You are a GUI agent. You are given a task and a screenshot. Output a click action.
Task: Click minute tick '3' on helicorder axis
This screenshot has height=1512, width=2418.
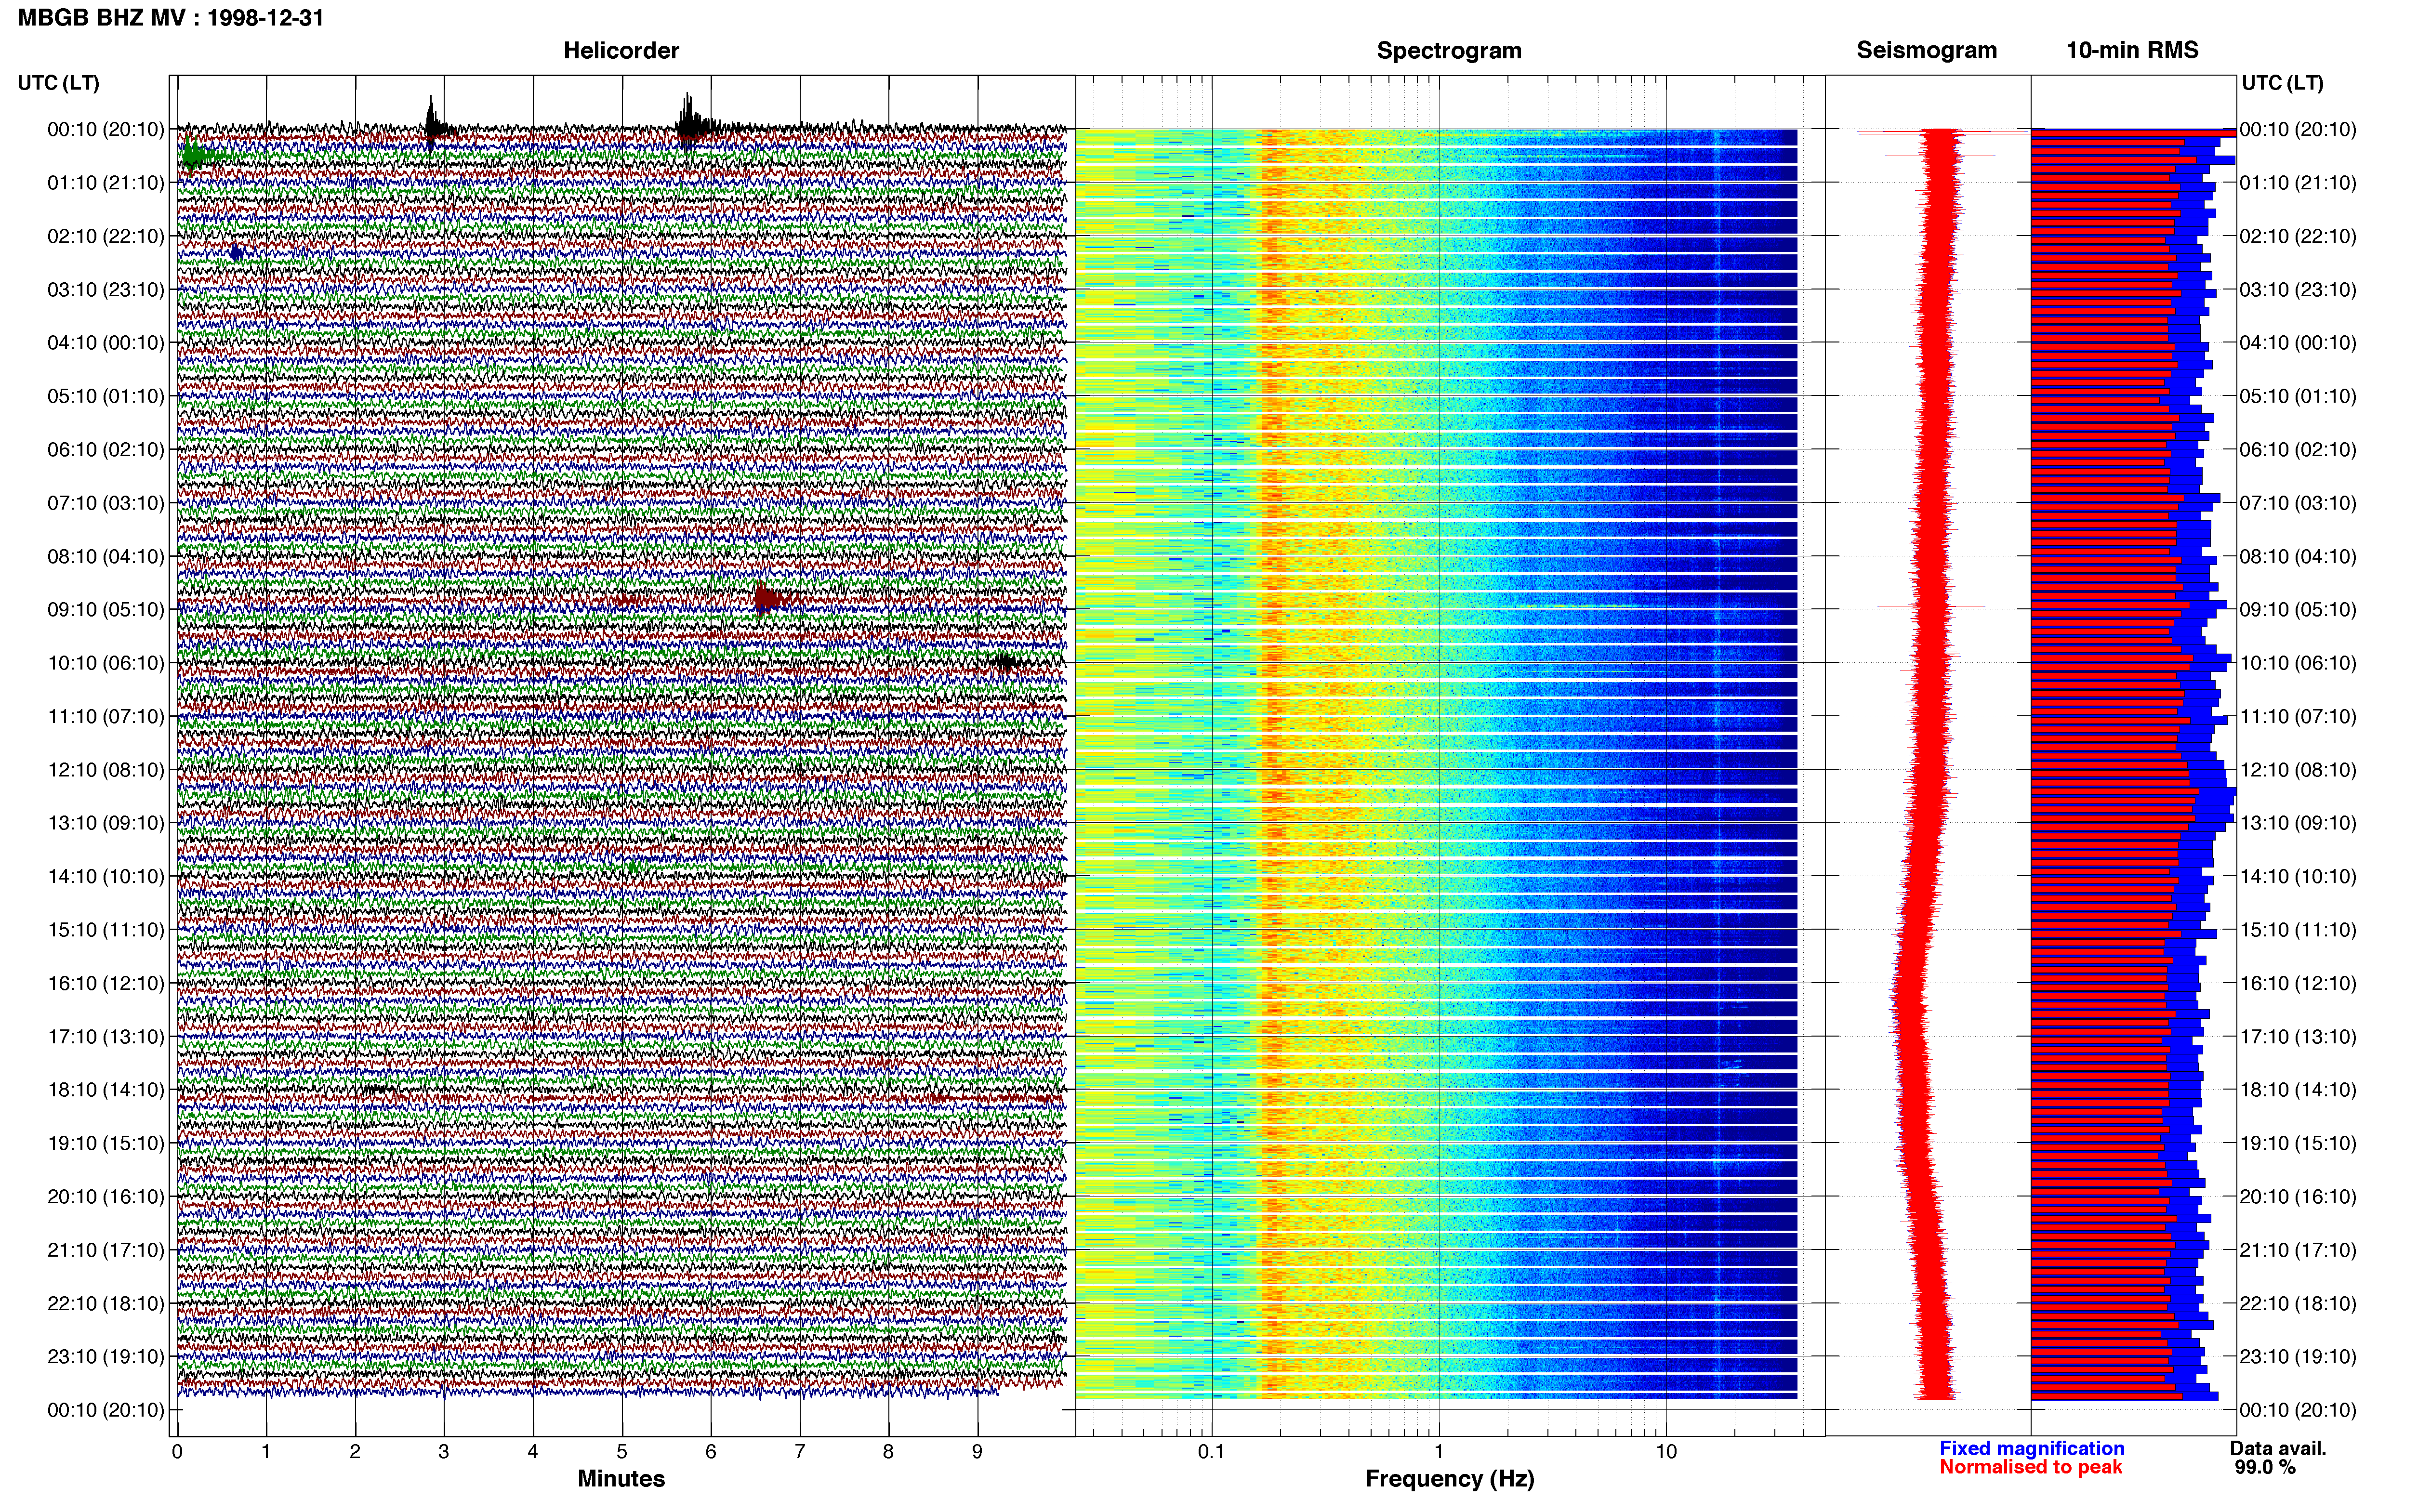444,1451
